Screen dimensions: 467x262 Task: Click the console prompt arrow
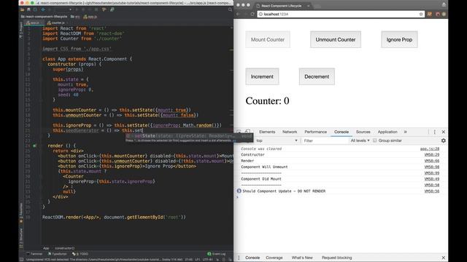coord(238,197)
